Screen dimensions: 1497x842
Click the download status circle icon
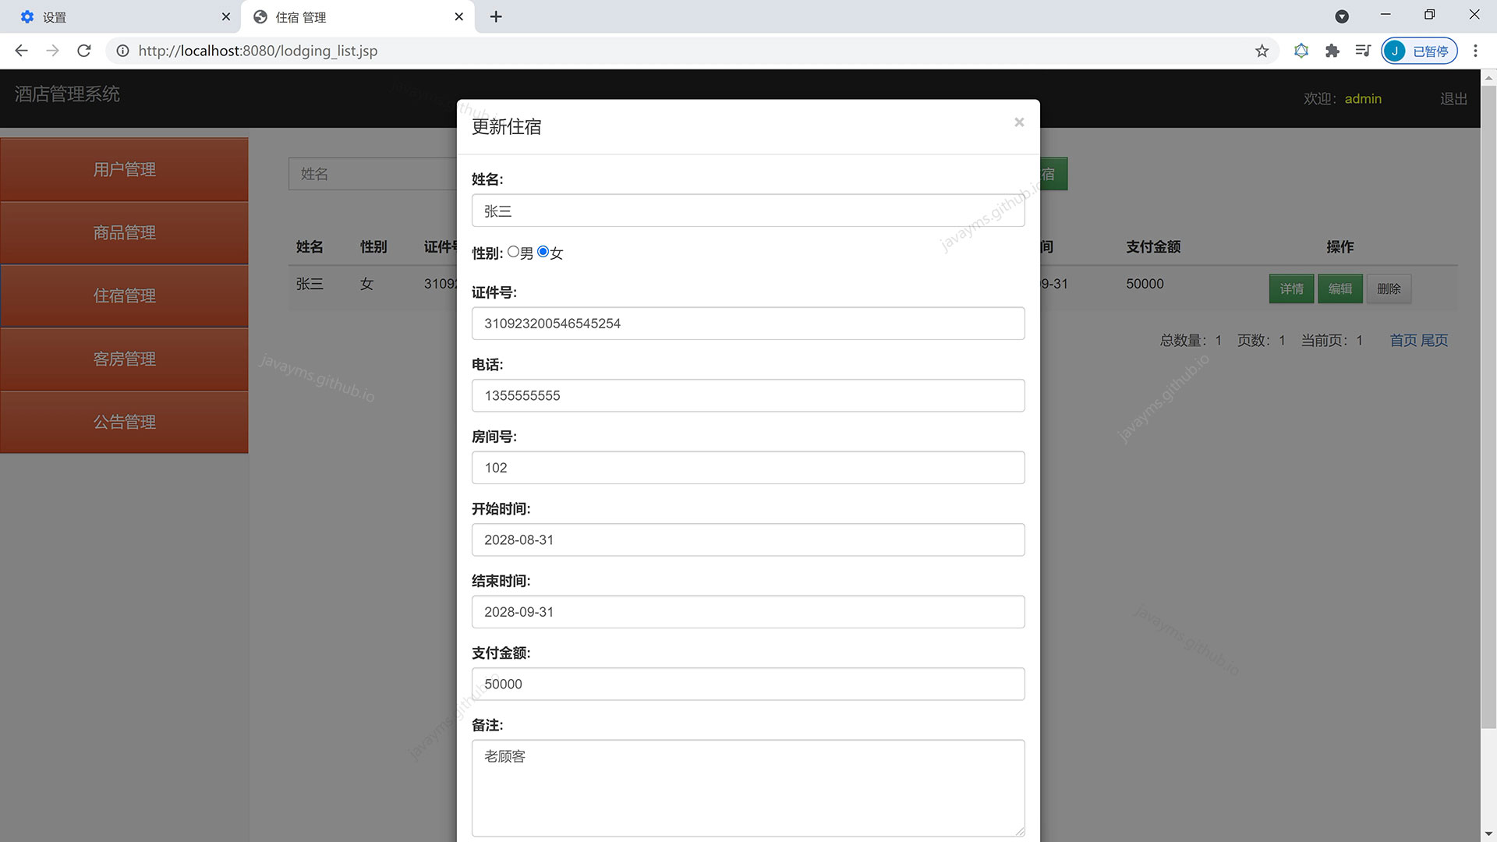(x=1342, y=16)
